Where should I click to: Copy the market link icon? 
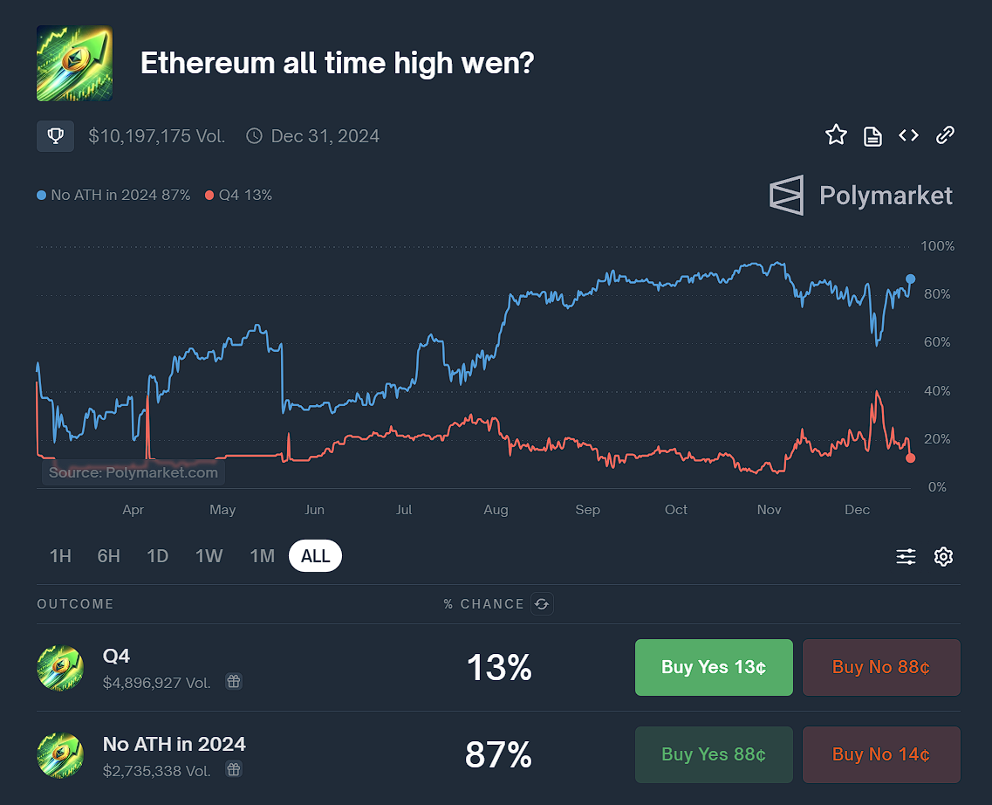945,135
